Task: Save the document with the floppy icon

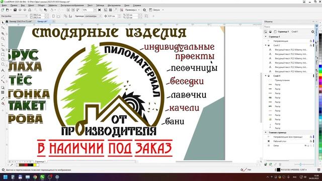Action: pos(15,10)
